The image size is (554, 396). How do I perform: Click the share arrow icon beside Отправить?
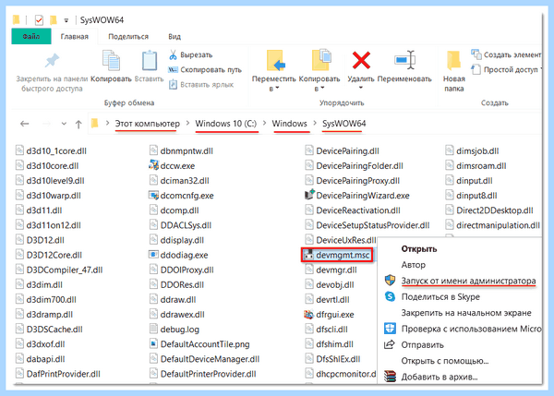[390, 344]
